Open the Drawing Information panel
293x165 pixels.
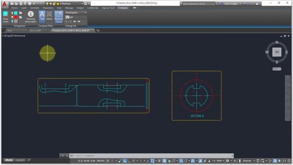coord(31,17)
